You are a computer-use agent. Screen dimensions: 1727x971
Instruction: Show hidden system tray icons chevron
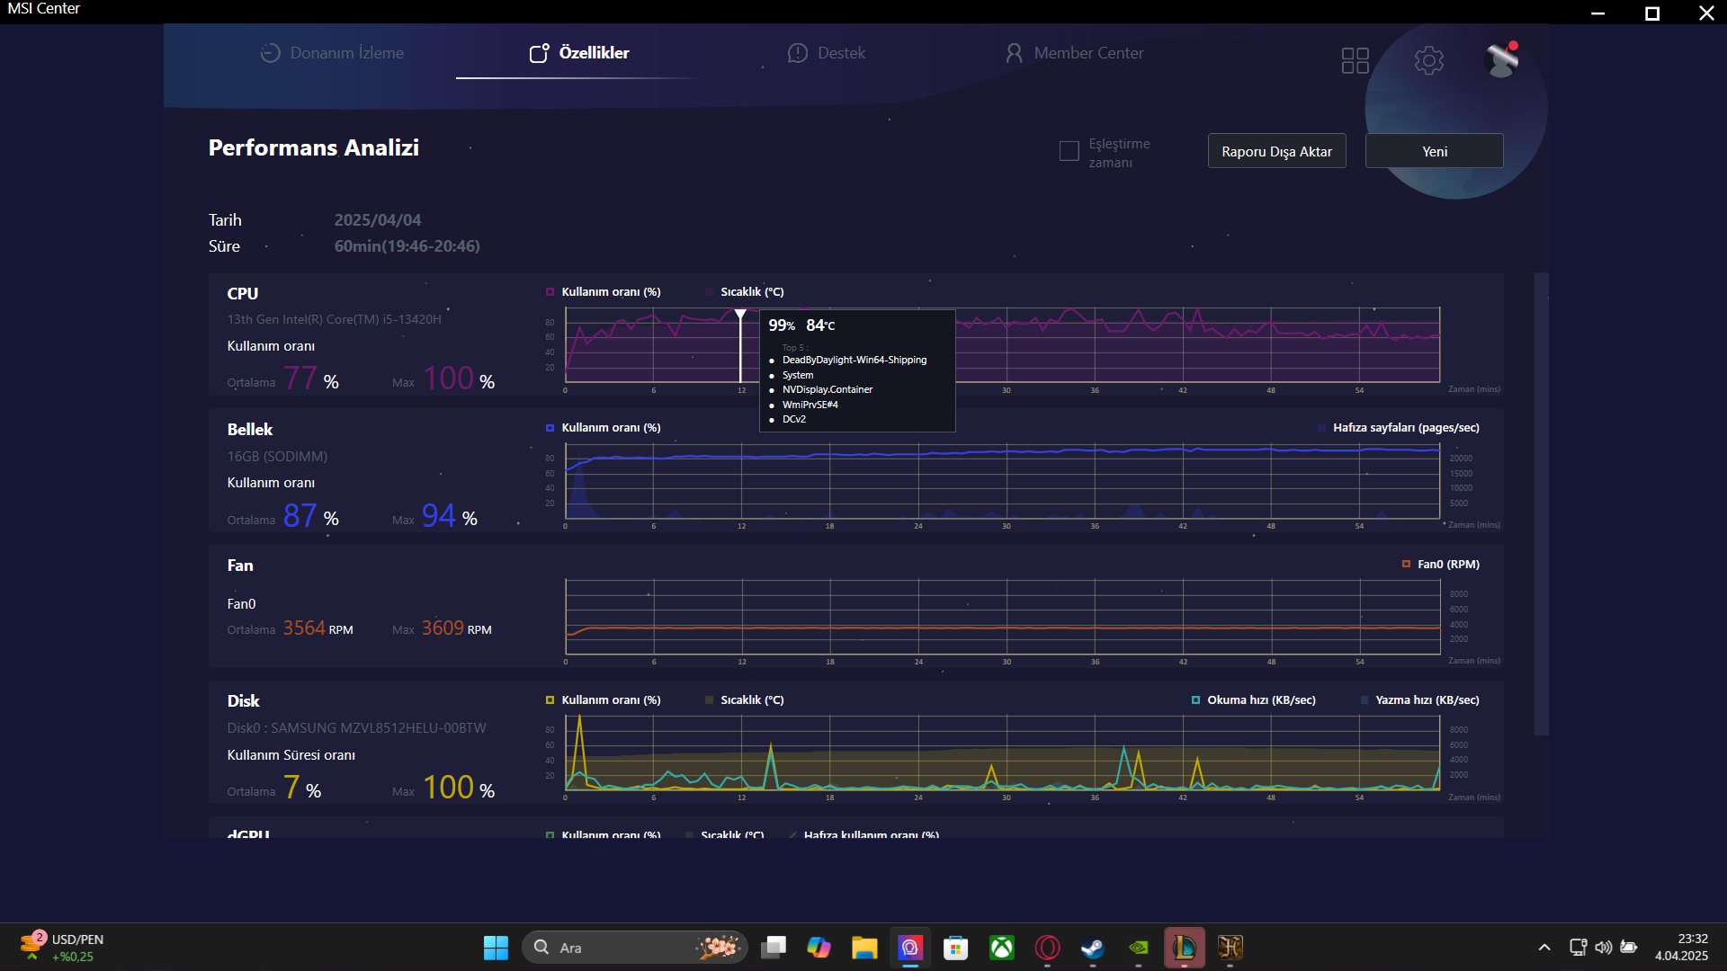1544,948
